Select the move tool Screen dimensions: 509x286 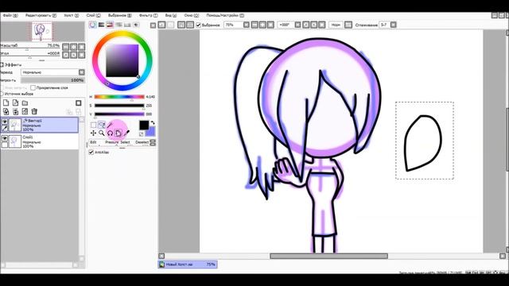coord(94,133)
